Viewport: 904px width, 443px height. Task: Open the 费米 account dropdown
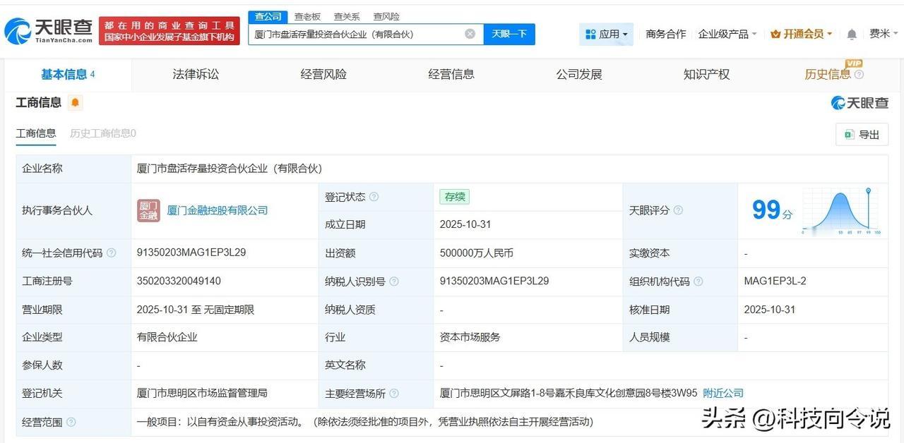[x=882, y=33]
